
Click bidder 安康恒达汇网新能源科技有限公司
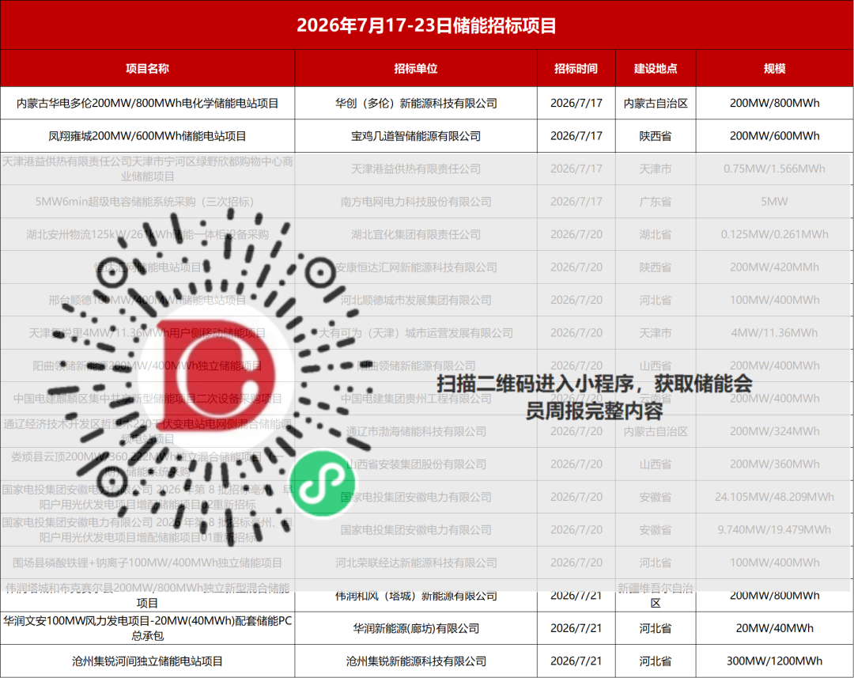(416, 267)
